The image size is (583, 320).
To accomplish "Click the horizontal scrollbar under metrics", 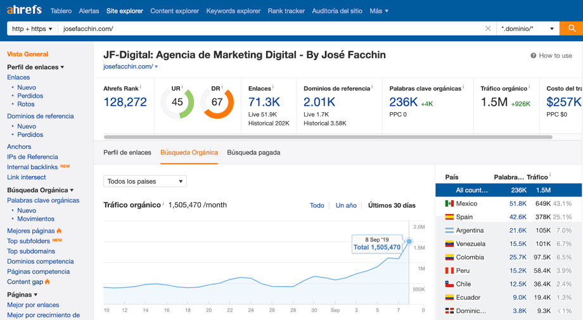I will (x=328, y=137).
